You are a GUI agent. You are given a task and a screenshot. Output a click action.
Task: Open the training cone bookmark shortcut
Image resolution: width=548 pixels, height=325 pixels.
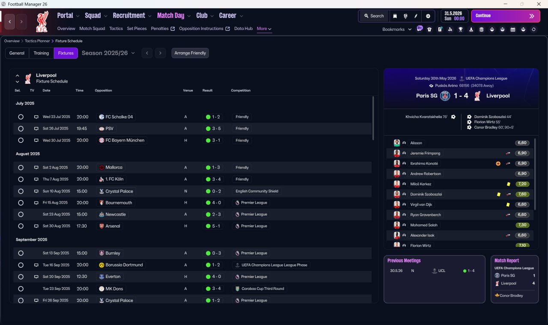click(x=471, y=30)
